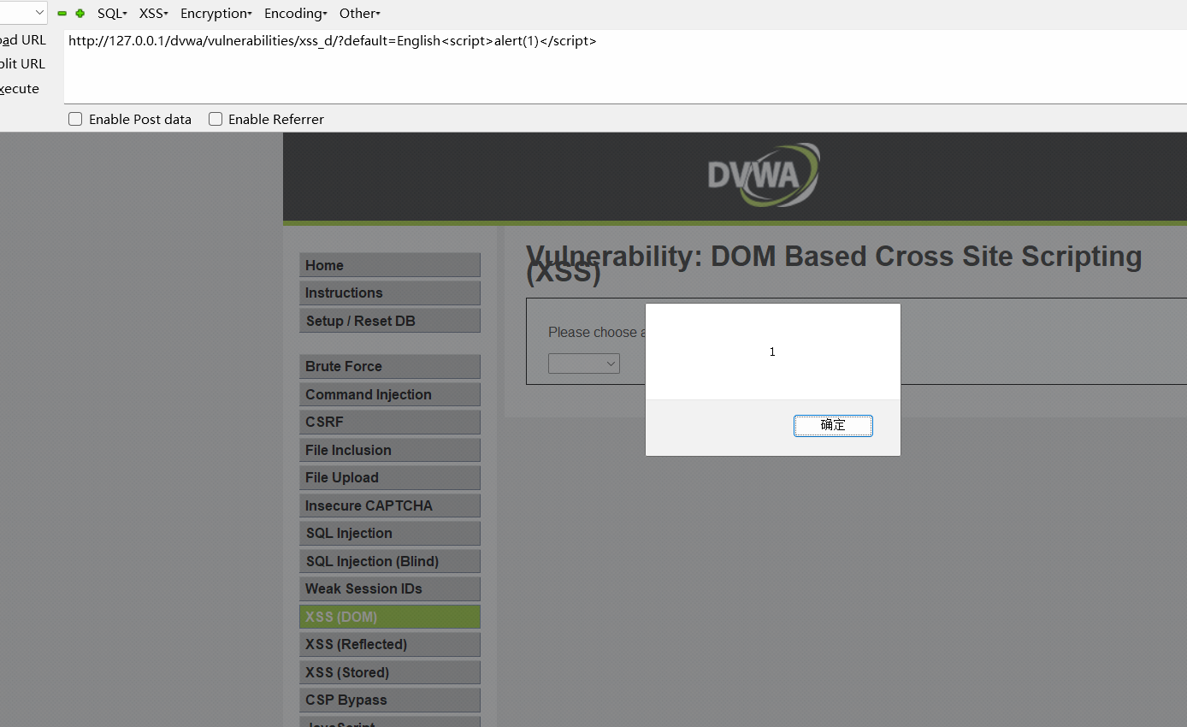Enable the Post data checkbox
The image size is (1187, 727).
75,120
